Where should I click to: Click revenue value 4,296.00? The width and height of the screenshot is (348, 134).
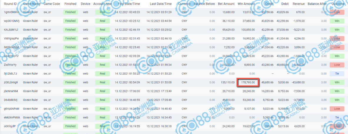[300, 38]
